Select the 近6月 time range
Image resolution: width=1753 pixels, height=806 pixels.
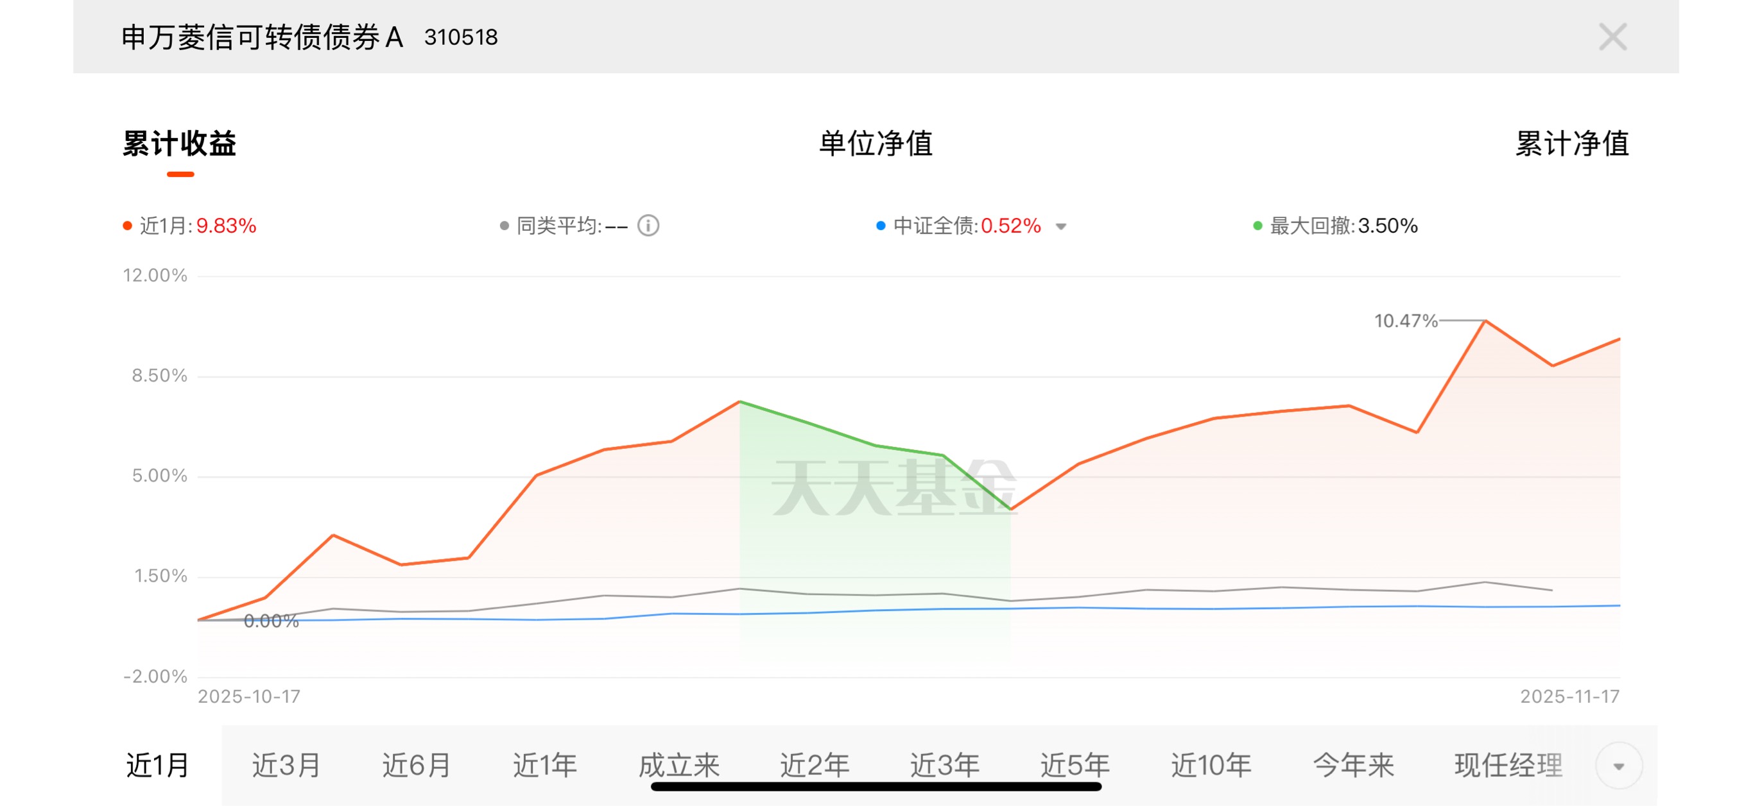[416, 765]
